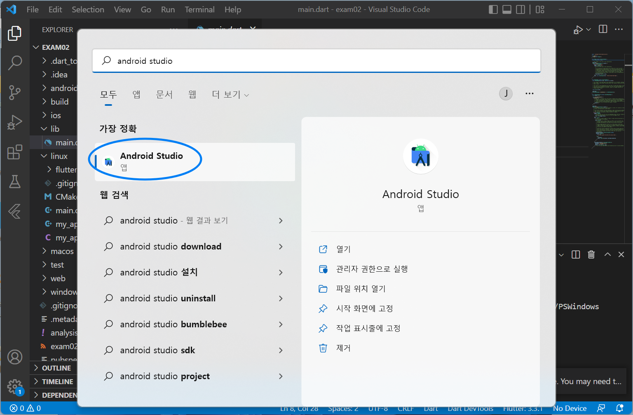Viewport: 633px width, 415px height.
Task: Select android studio uninstall suggestion
Action: [x=195, y=298]
